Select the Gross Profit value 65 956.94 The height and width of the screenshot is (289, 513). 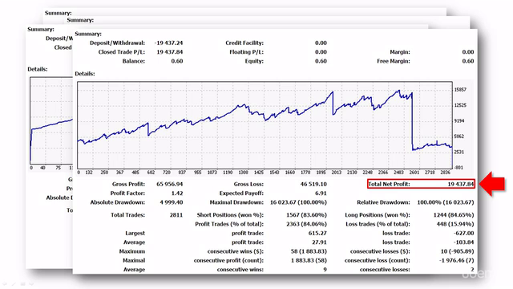(169, 184)
